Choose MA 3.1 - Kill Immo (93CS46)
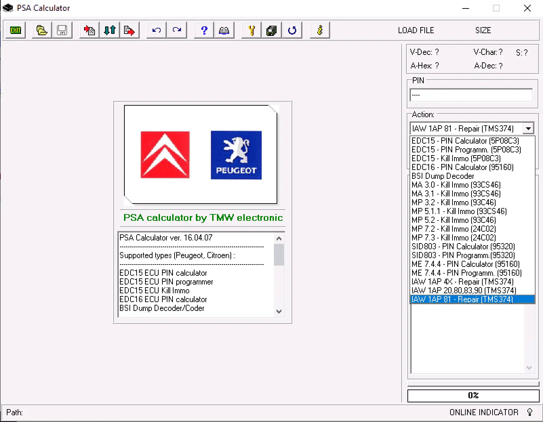543x422 pixels. 472,193
